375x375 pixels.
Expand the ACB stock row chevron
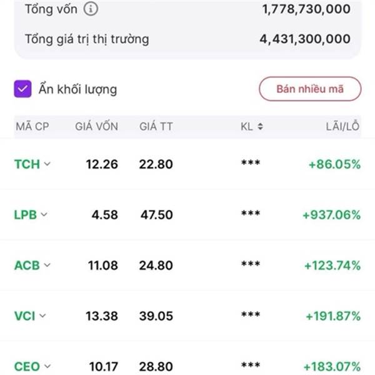(x=48, y=266)
